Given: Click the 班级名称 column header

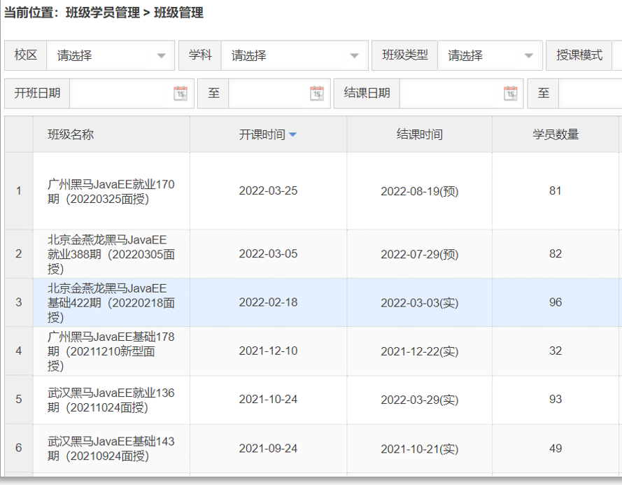Looking at the screenshot, I should pyautogui.click(x=71, y=134).
